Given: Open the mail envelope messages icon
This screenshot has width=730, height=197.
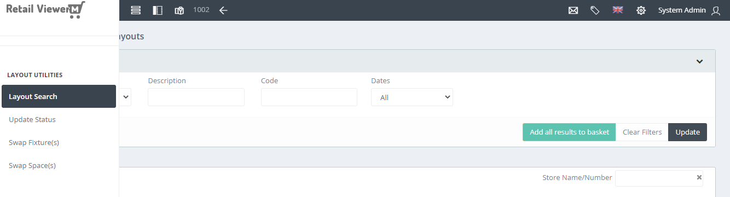Looking at the screenshot, I should click(x=573, y=10).
